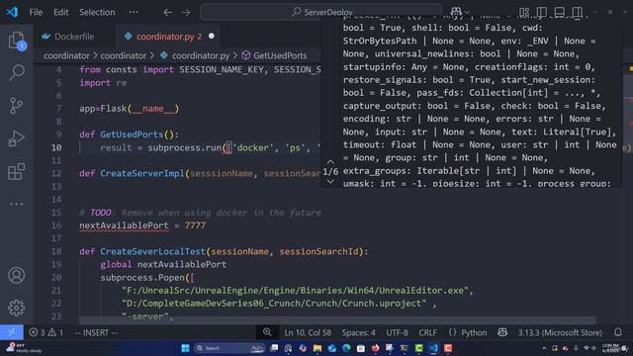Screen dimensions: 633x356
Task: Click the CreateServerImpl function name on line 12
Action: pyautogui.click(x=142, y=173)
